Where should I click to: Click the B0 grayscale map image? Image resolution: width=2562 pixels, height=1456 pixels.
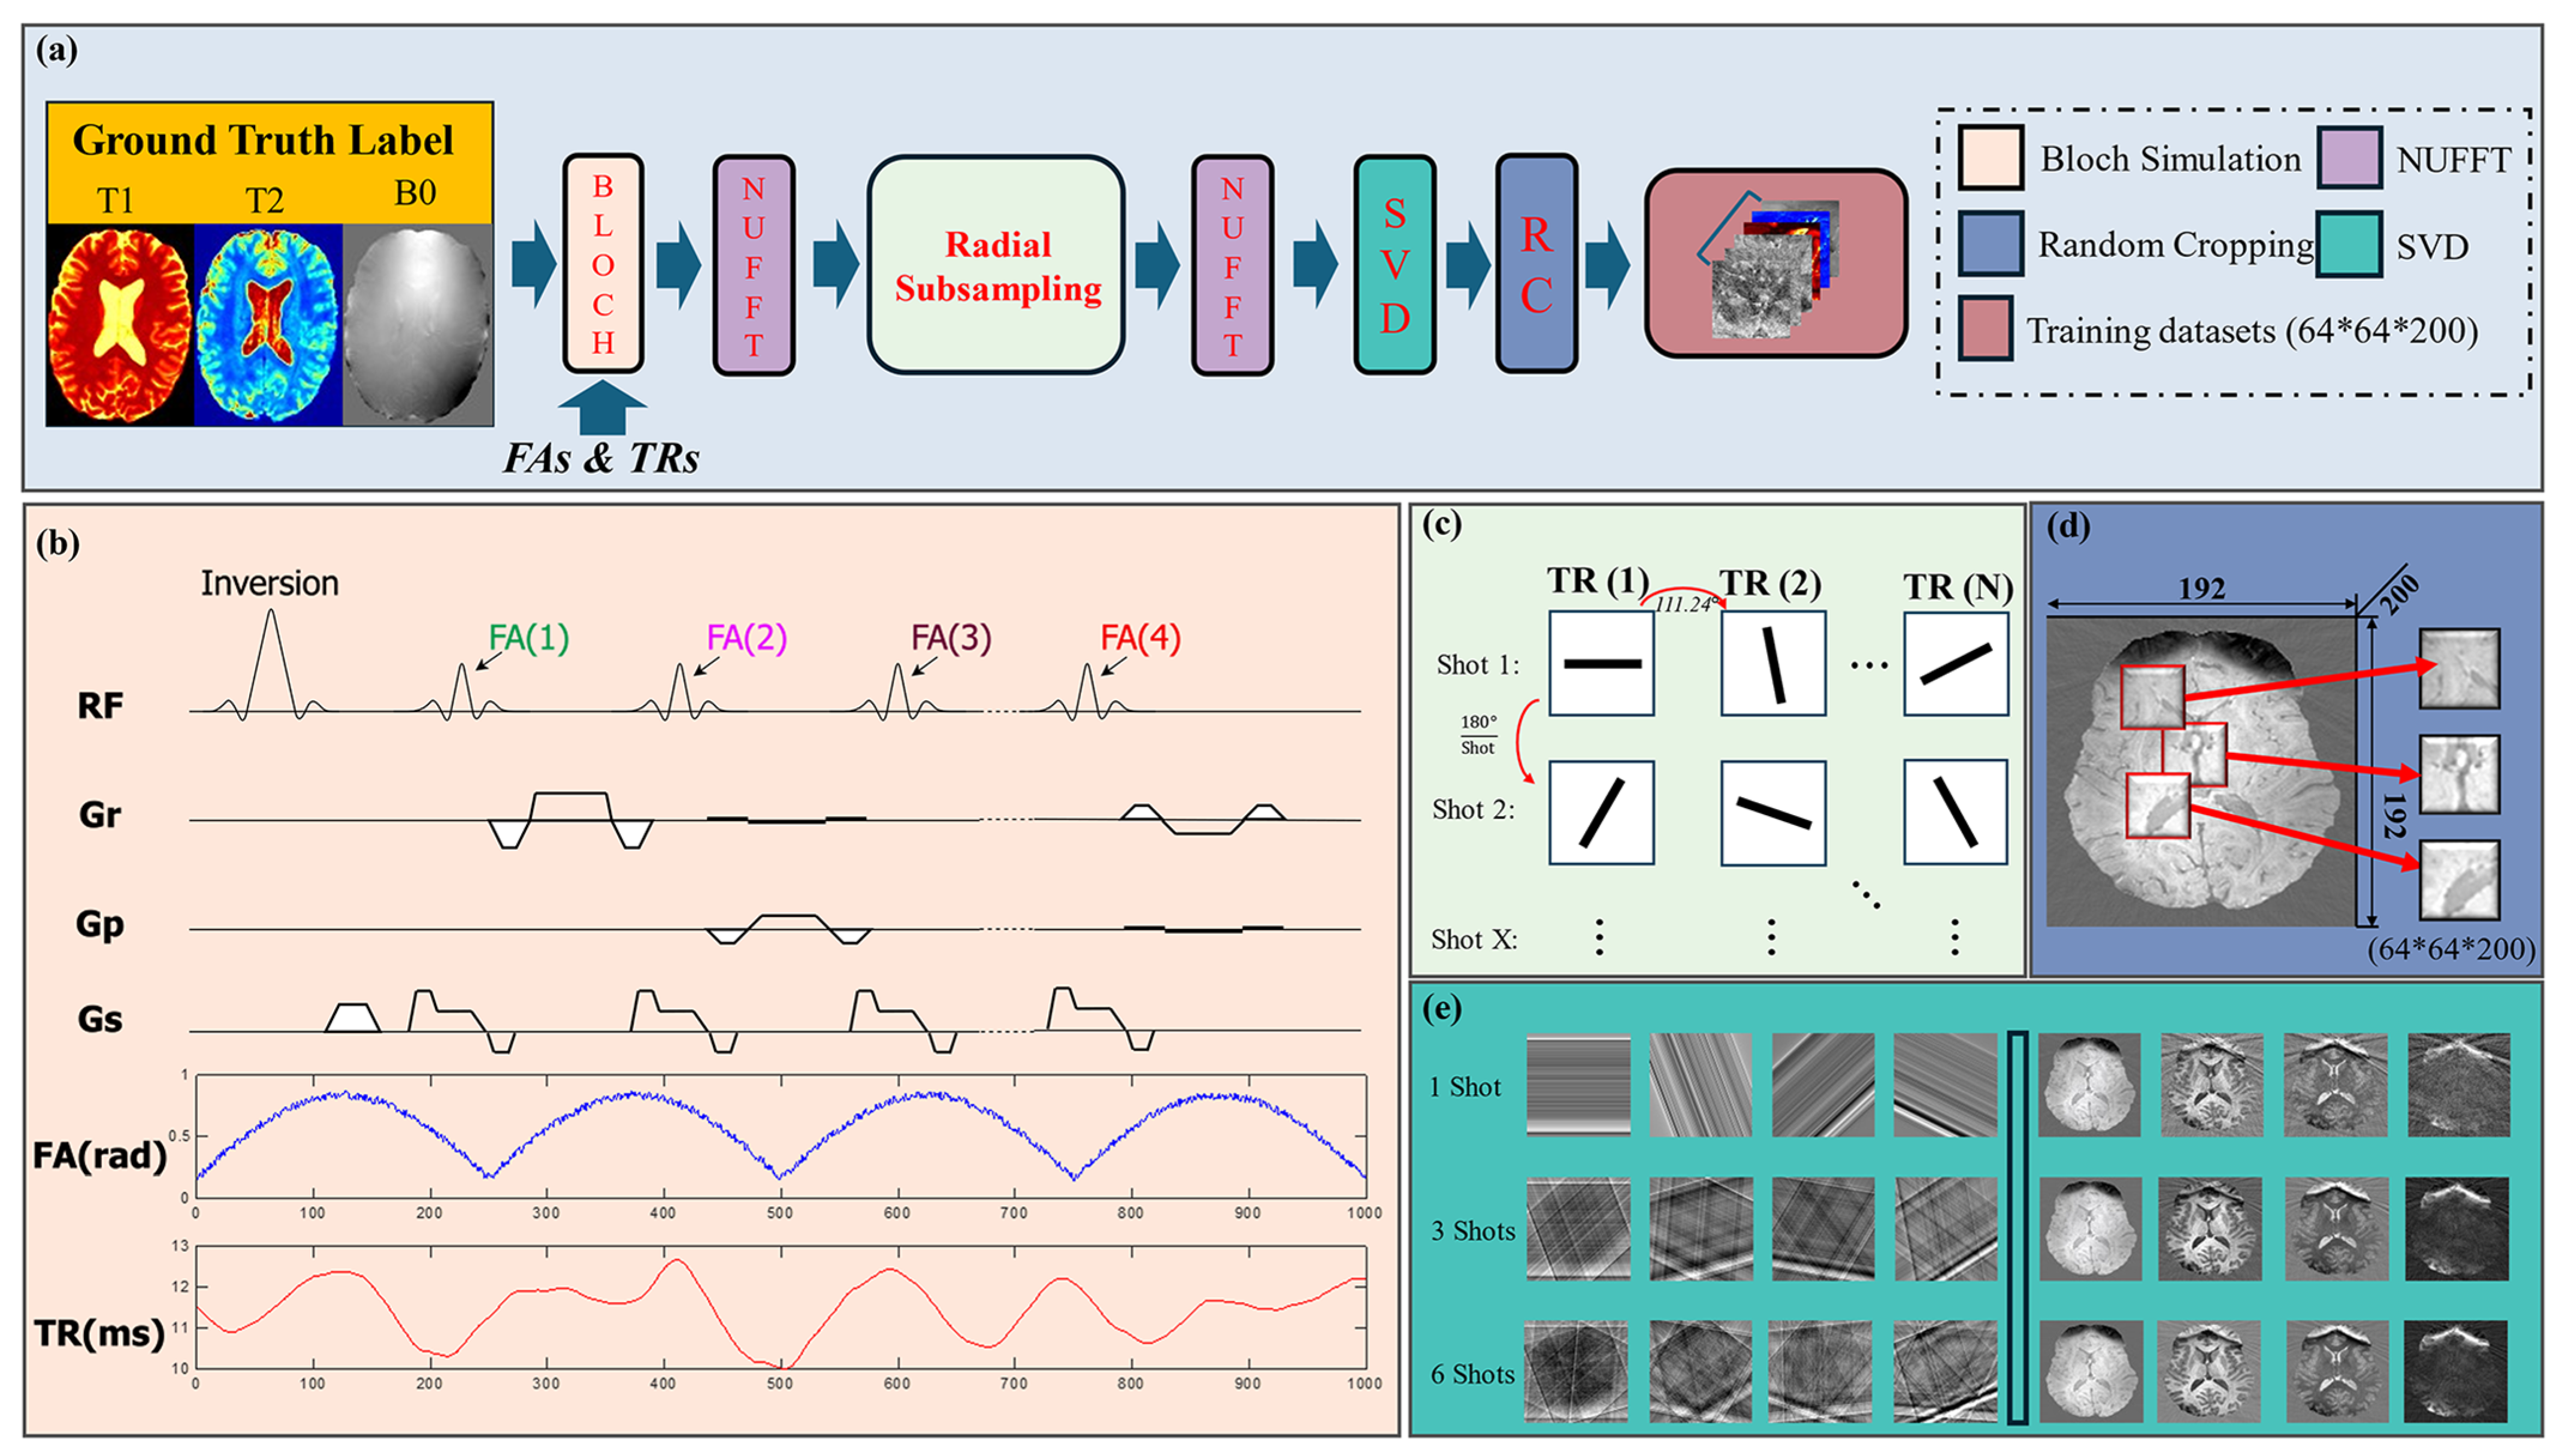point(417,324)
